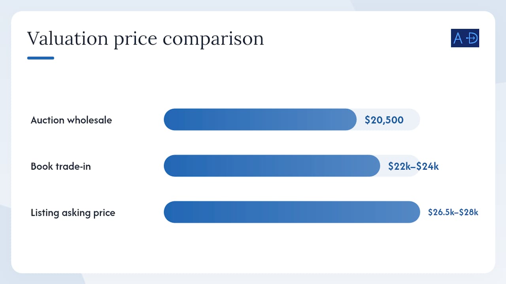Click the Auction wholesale filled blue bar
The image size is (506, 284).
pos(260,120)
